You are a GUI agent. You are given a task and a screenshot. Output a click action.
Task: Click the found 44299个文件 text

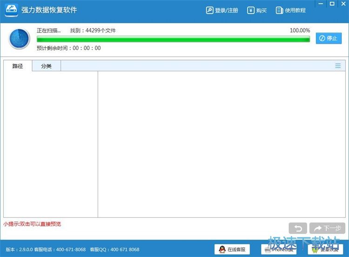(x=93, y=31)
